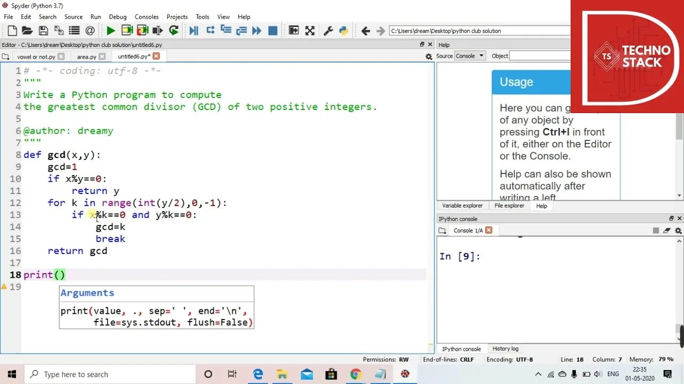Open the Projects menu
684x384 pixels.
coord(177,17)
